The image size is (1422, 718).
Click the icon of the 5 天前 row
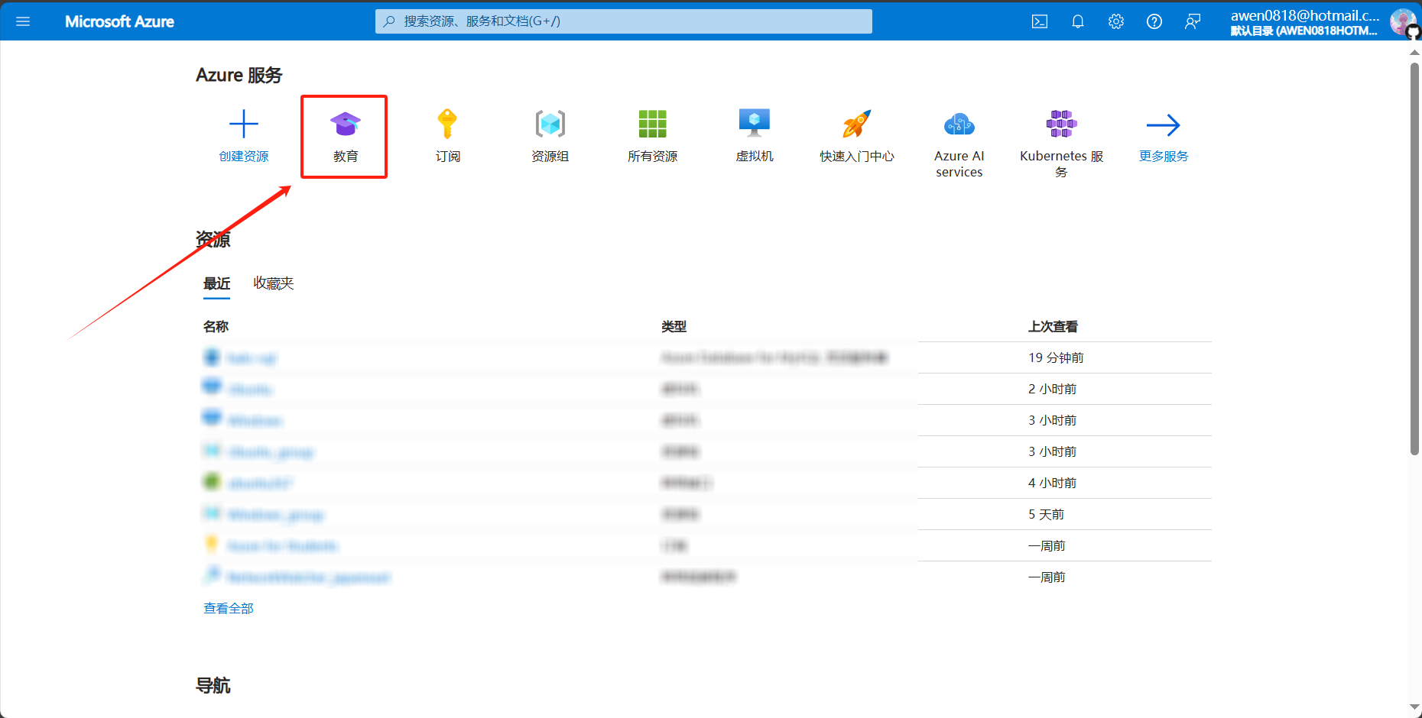[x=212, y=513]
